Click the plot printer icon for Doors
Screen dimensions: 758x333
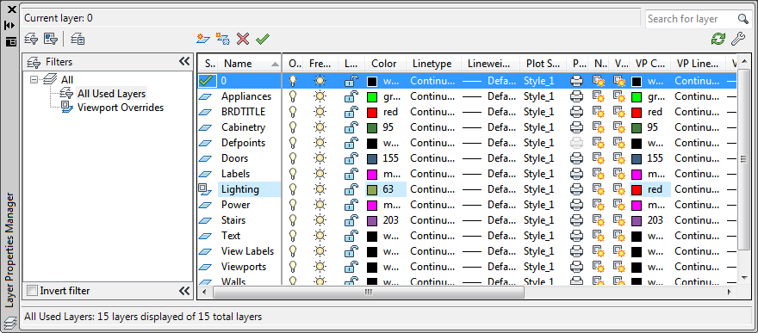pyautogui.click(x=577, y=158)
